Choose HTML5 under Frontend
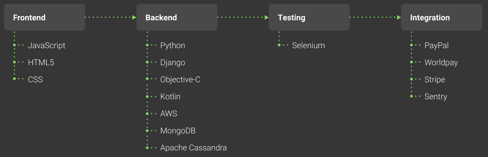488x157 pixels. pyautogui.click(x=41, y=63)
